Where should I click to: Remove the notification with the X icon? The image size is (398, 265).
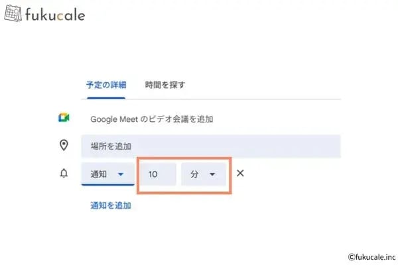(241, 174)
